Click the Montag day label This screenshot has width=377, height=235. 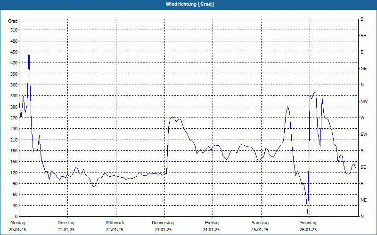17,223
